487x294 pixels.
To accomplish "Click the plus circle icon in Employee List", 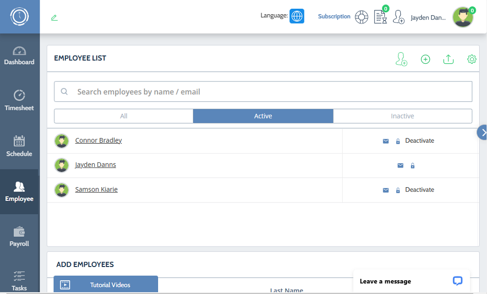I will [425, 59].
